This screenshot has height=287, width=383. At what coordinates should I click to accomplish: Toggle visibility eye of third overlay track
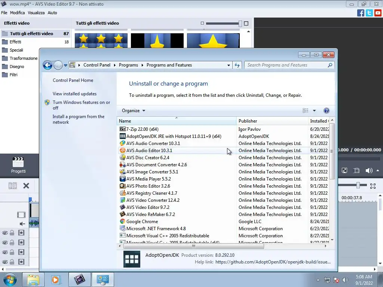click(x=4, y=252)
